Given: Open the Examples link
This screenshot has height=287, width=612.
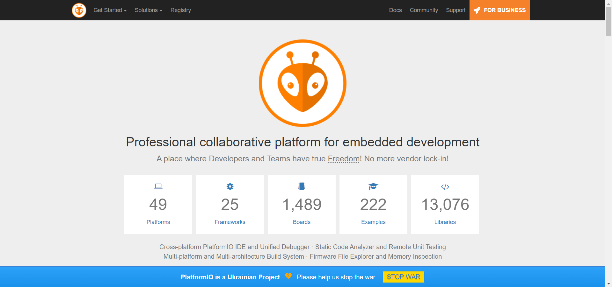Looking at the screenshot, I should 373,222.
